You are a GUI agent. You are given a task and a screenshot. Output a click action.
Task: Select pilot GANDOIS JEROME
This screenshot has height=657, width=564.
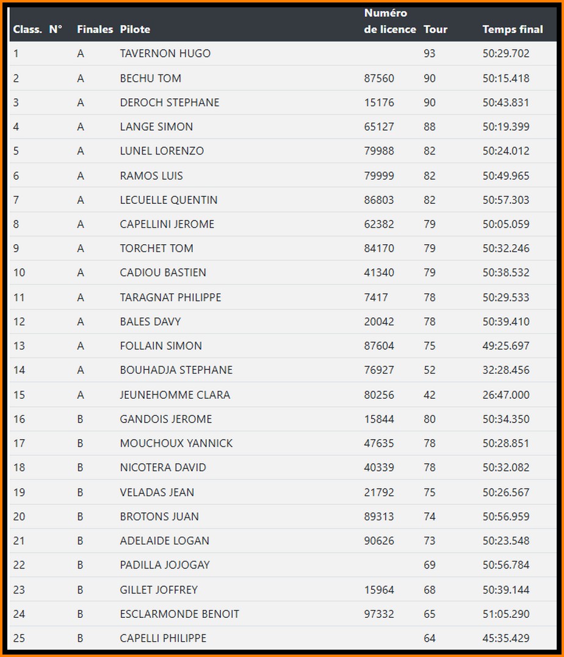165,419
